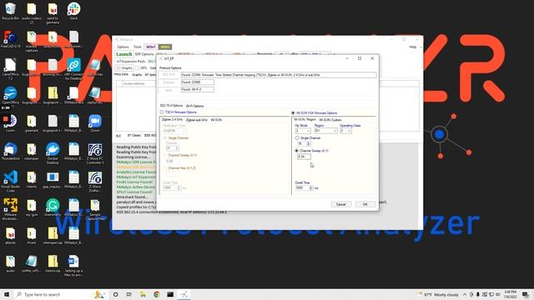The image size is (534, 300).
Task: Open the LibreOffice 7.2 desktop shortcut
Action: coord(10,68)
